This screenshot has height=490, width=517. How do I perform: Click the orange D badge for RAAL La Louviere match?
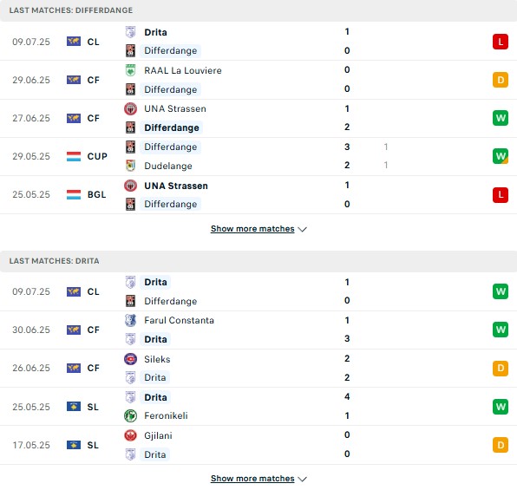point(501,80)
